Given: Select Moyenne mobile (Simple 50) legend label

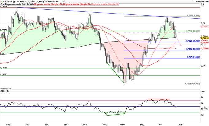Looking at the screenshot, I should pyautogui.click(x=77, y=4).
